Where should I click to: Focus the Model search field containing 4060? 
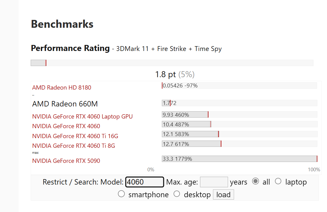coord(144,182)
